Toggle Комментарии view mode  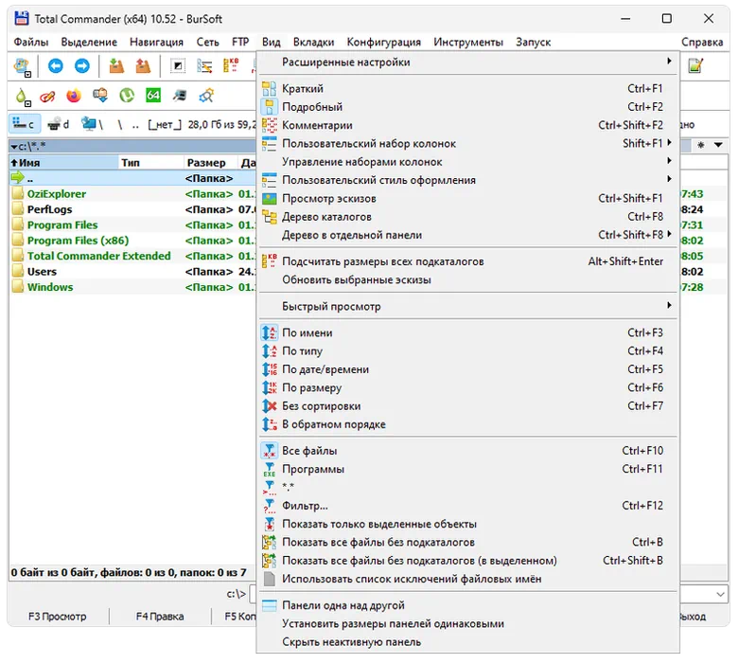coord(467,125)
